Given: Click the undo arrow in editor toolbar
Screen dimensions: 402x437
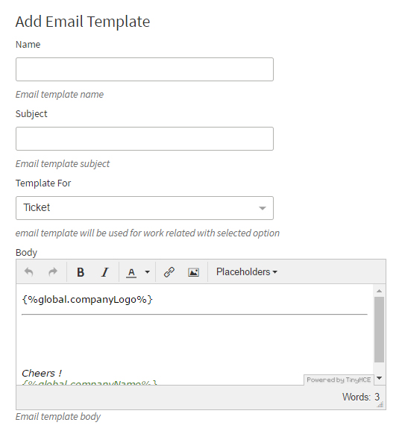Looking at the screenshot, I should click(x=28, y=272).
